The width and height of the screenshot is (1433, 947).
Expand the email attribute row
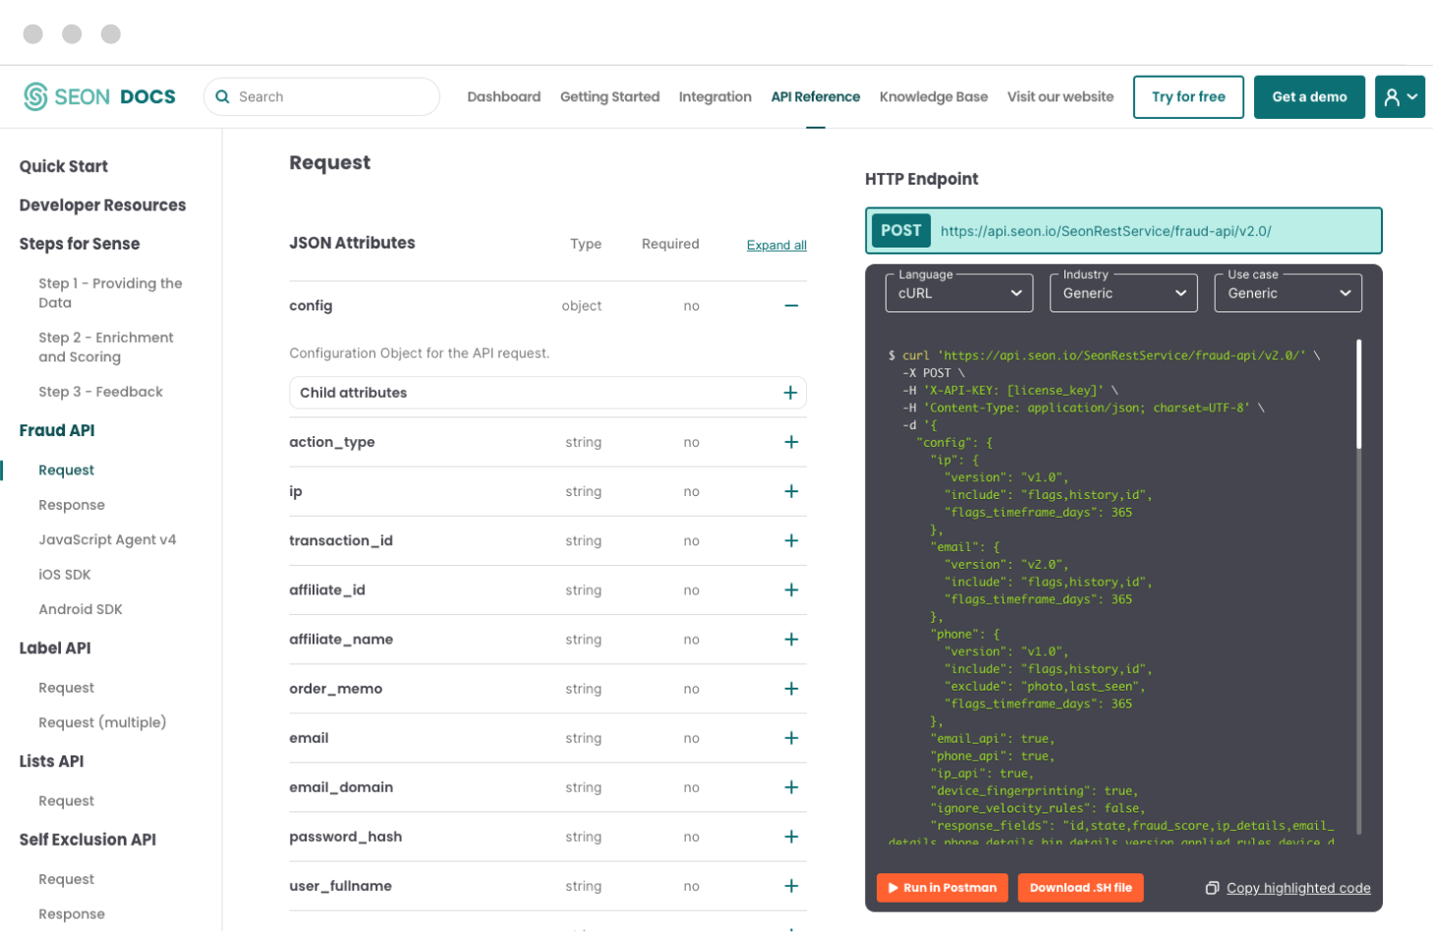[791, 738]
